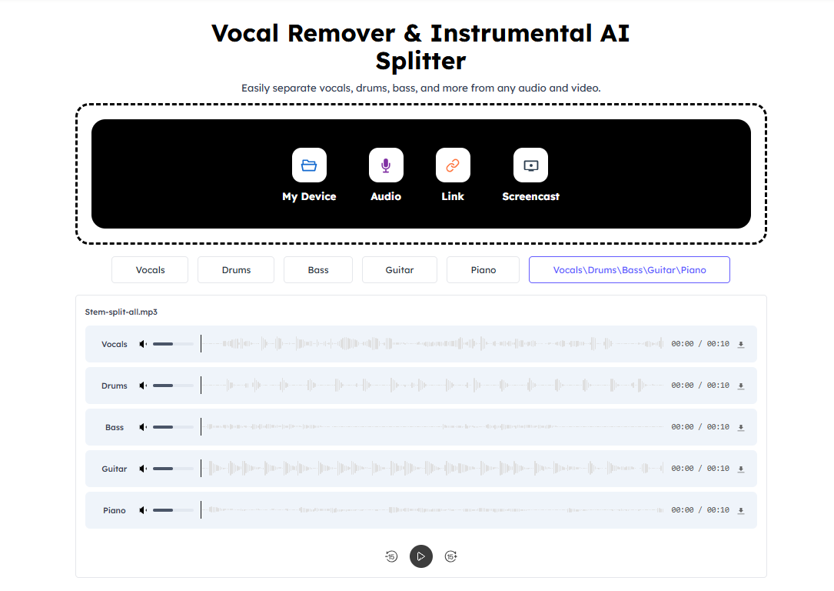Download the Bass stem track
The image size is (834, 591).
740,427
